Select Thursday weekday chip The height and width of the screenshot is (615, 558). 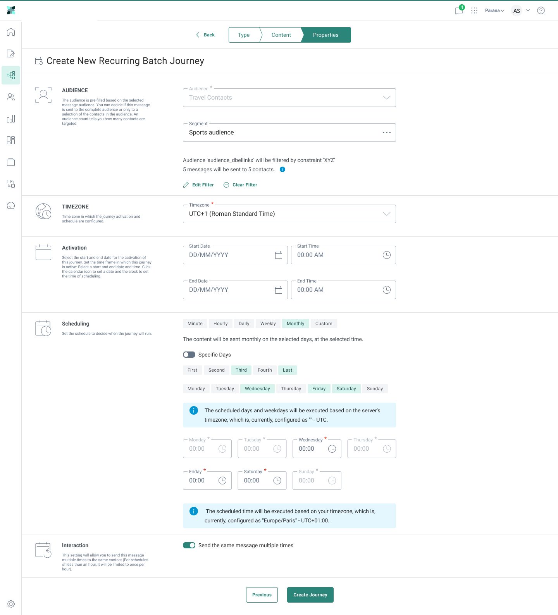(x=291, y=389)
